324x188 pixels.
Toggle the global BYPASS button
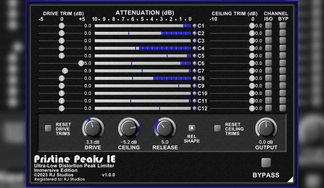pyautogui.click(x=266, y=163)
